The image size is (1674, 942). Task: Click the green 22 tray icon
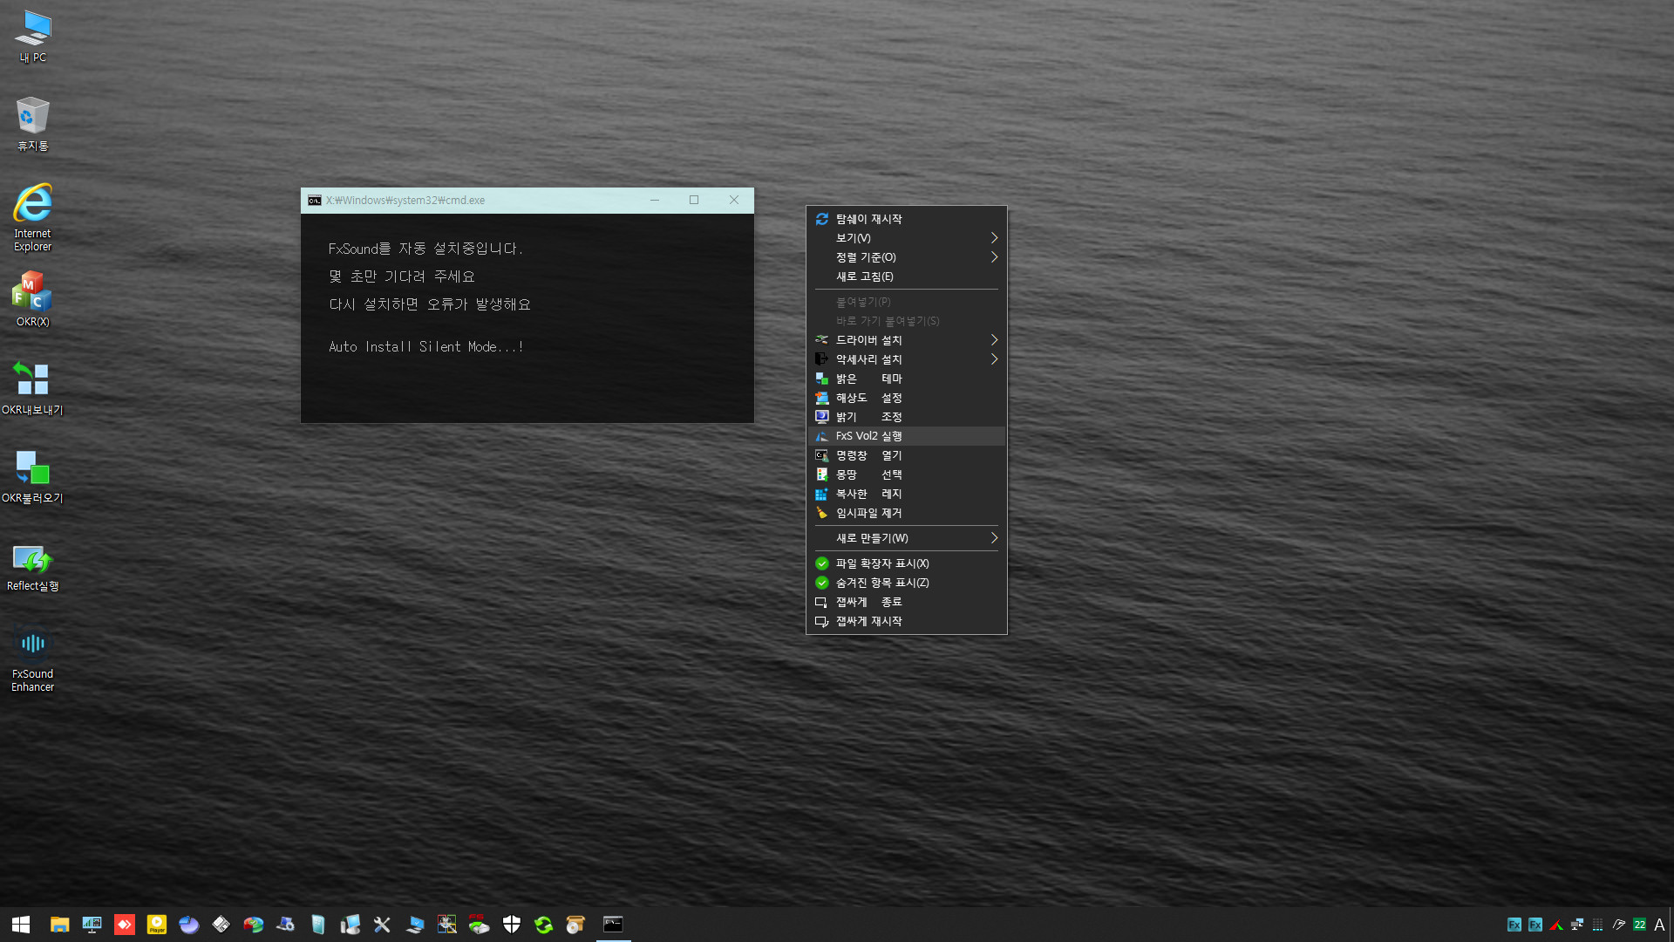(x=1640, y=925)
